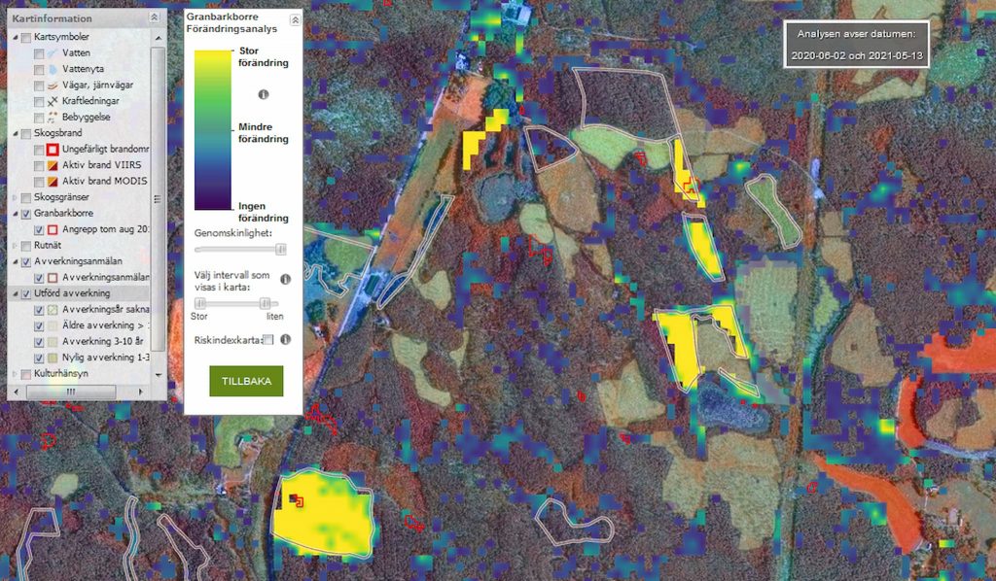Screen dimensions: 996x581
Task: Uncheck the Avverkning 3-10 år layer checkbox
Action: click(x=39, y=342)
